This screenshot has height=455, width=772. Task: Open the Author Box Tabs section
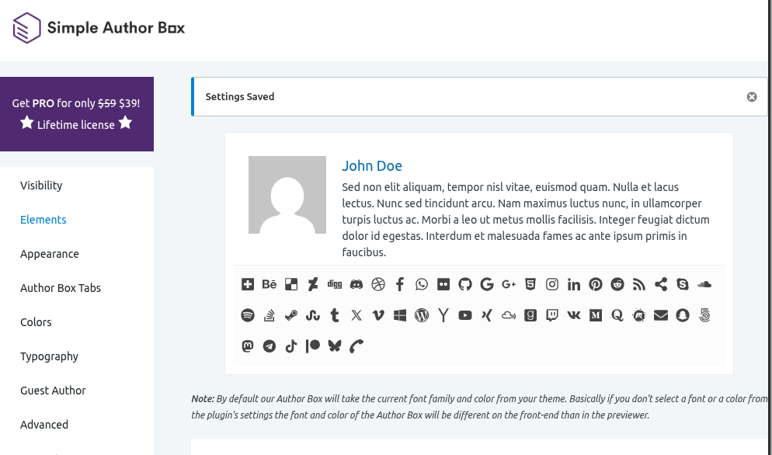coord(61,288)
